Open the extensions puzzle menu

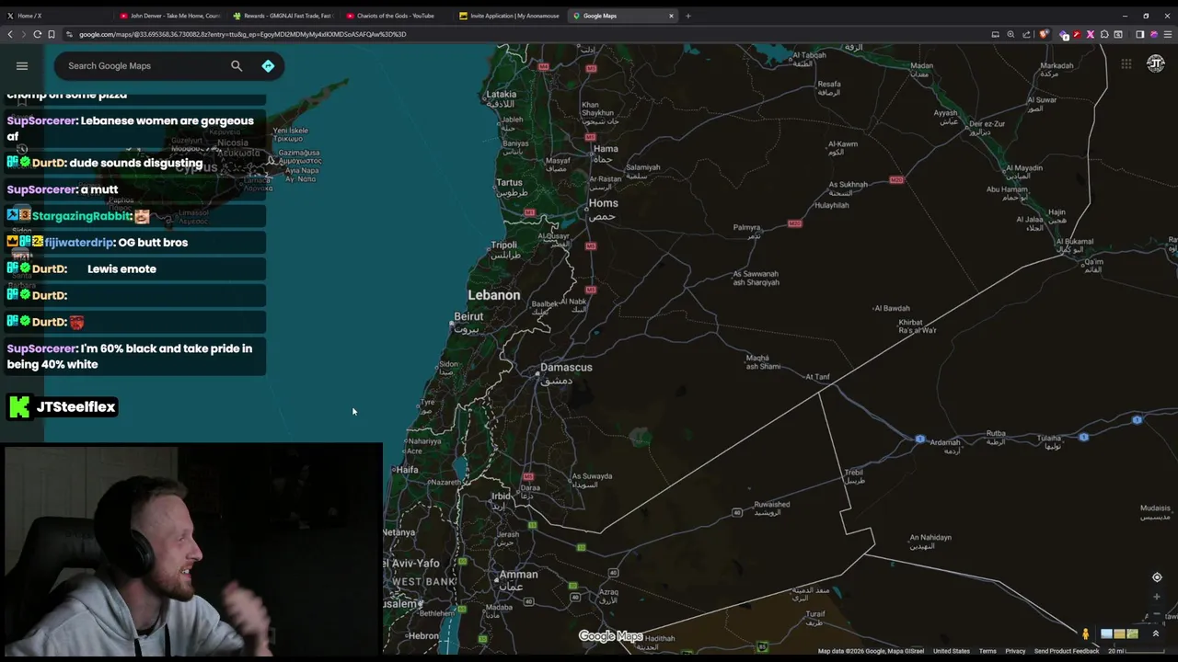pyautogui.click(x=1104, y=34)
